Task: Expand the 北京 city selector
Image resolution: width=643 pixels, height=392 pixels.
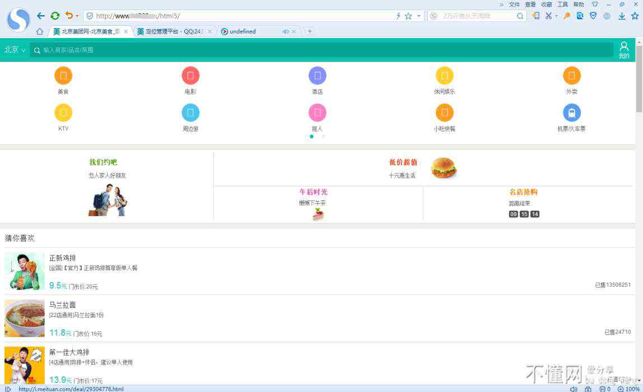Action: 15,50
